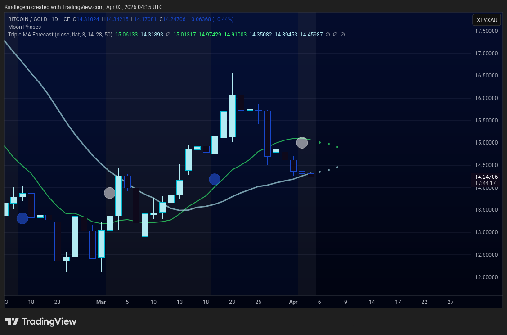Click the indicator value 14.39453

click(x=286, y=35)
